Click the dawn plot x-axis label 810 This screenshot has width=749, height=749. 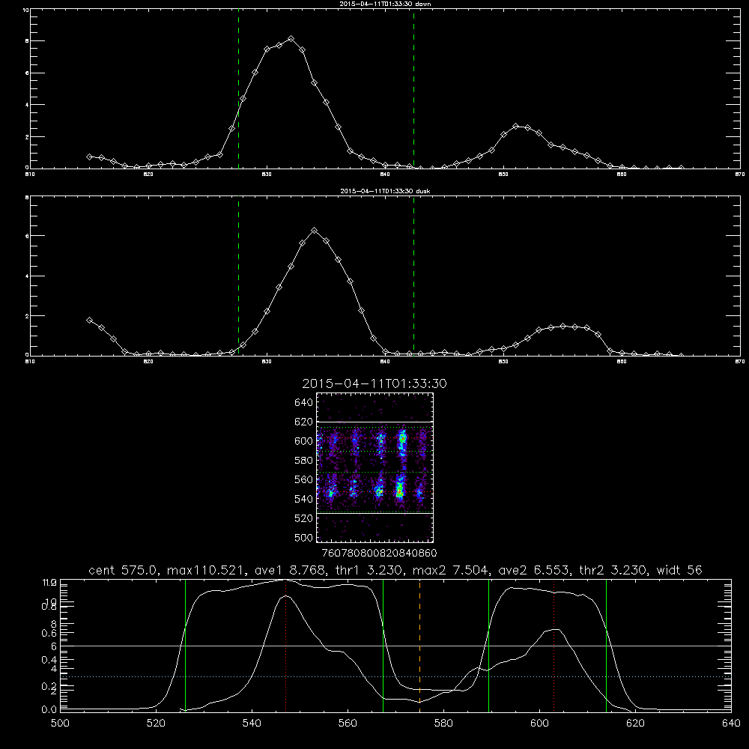coord(30,175)
